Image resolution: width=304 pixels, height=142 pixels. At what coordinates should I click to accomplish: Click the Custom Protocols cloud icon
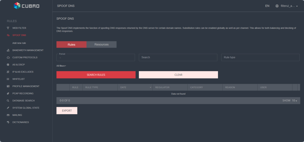[8, 57]
